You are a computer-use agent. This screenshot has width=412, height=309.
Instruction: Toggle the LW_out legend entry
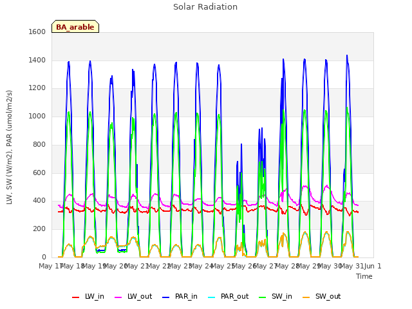[133, 296]
